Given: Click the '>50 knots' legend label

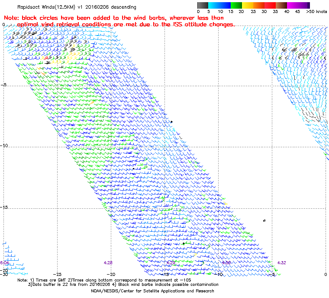Looking at the screenshot, I should (316, 12).
